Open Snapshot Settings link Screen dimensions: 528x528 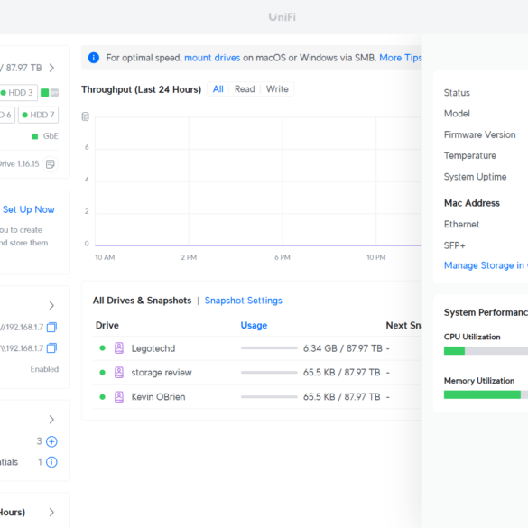pyautogui.click(x=244, y=301)
